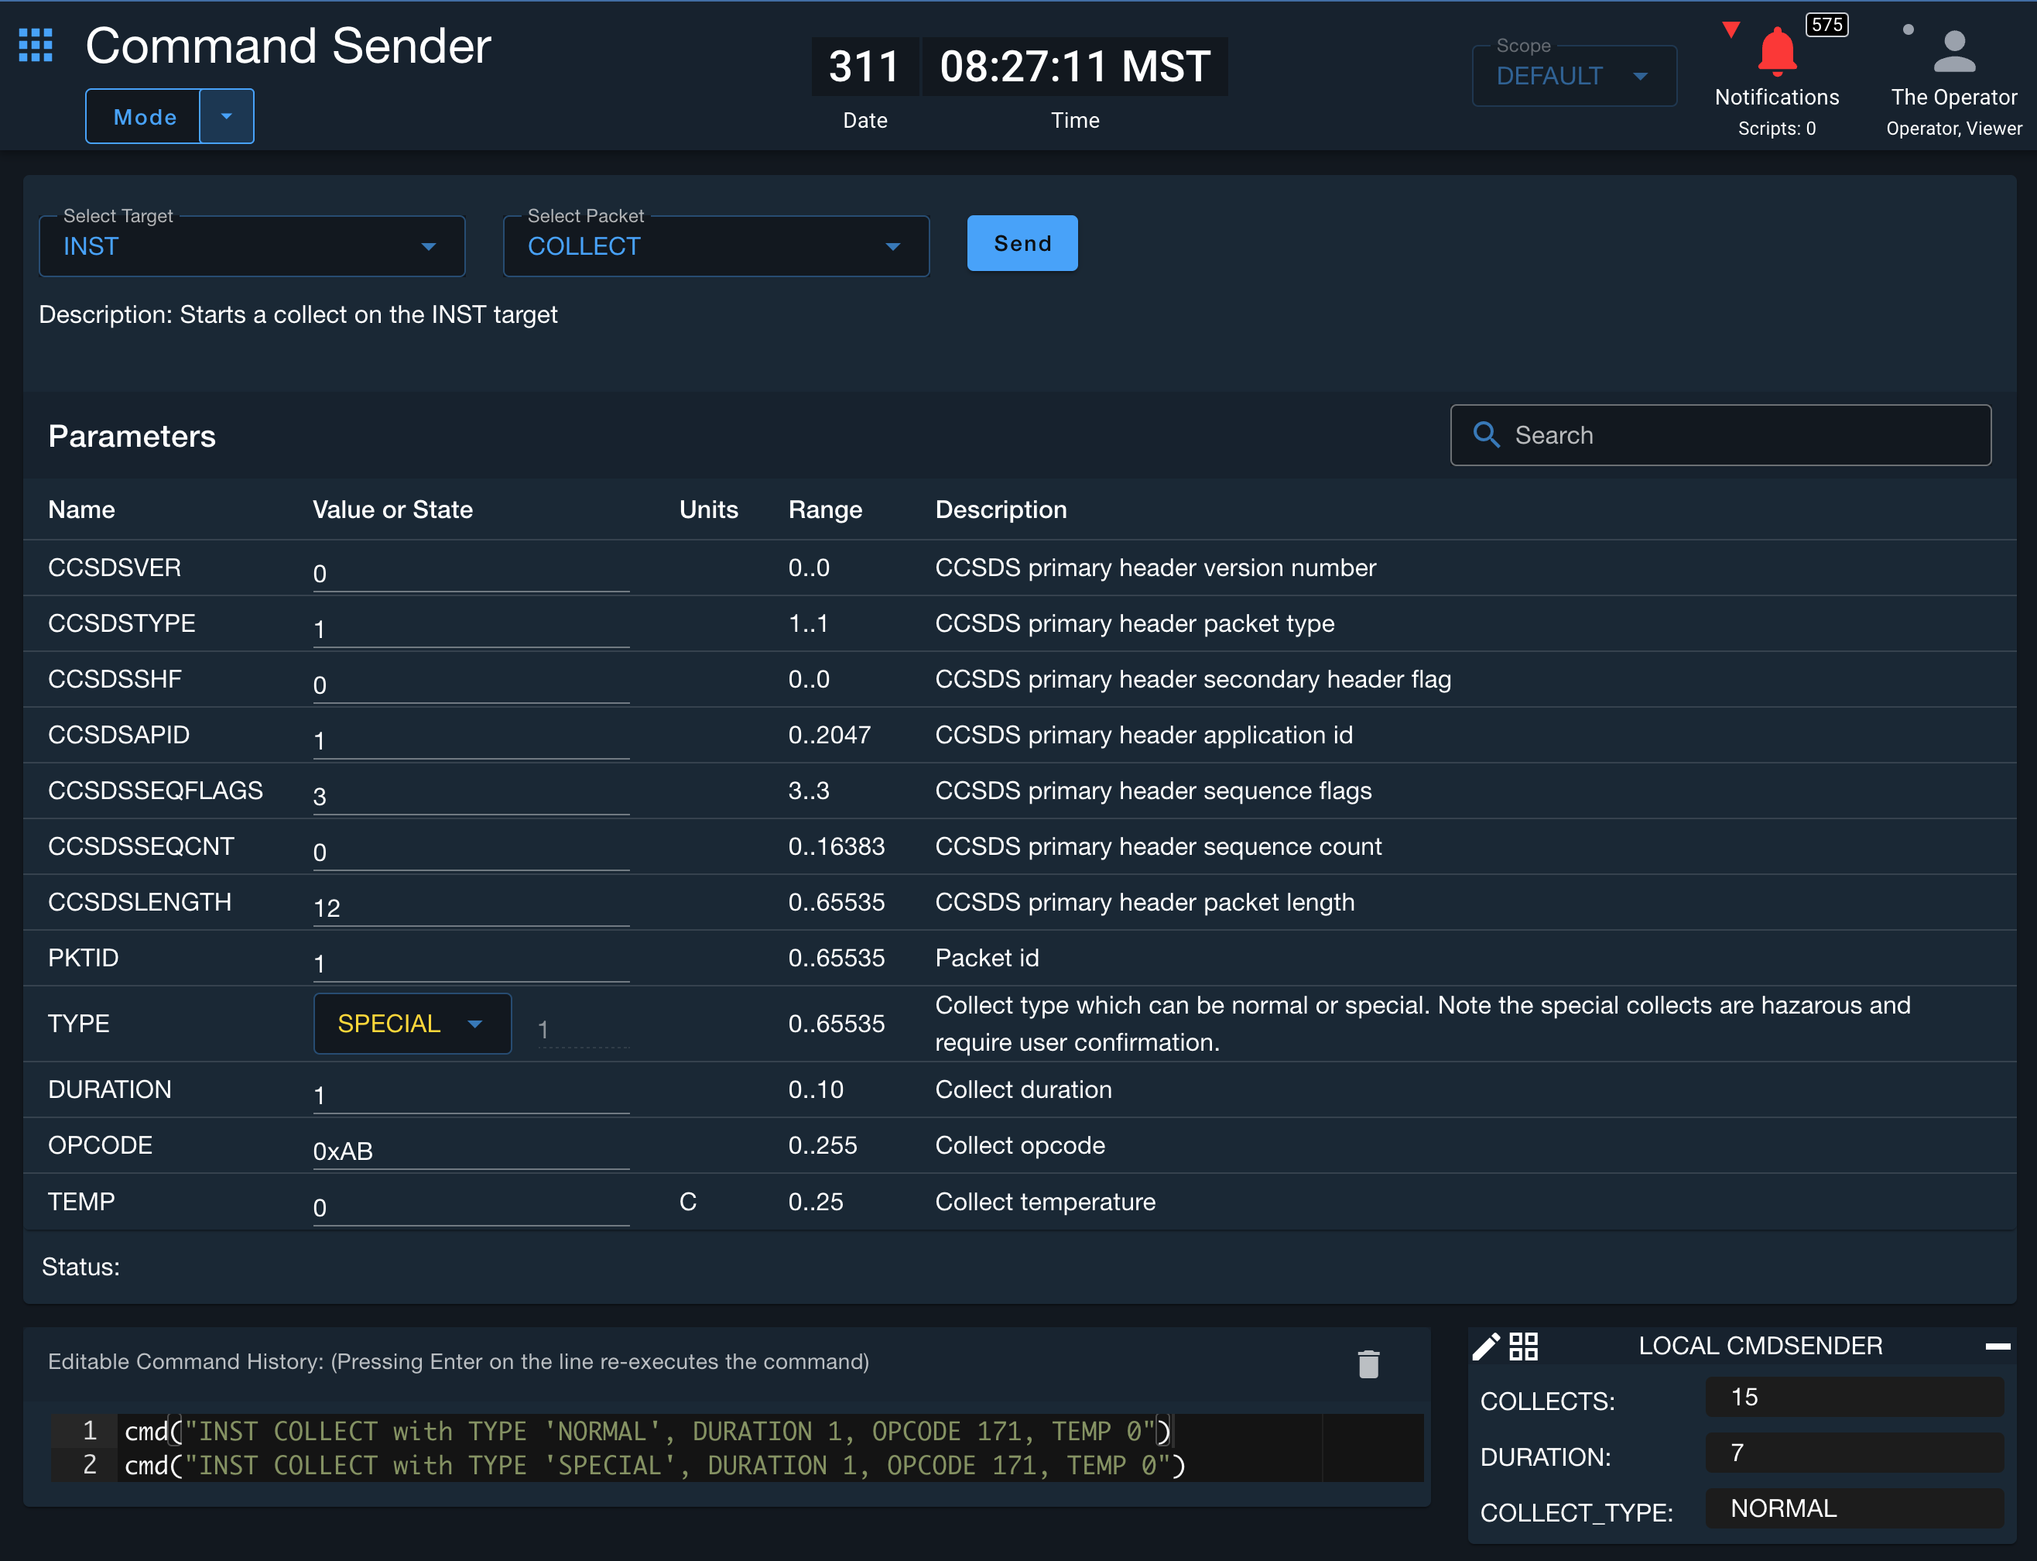Click the Command Sender title
This screenshot has height=1561, width=2037.
pos(288,46)
